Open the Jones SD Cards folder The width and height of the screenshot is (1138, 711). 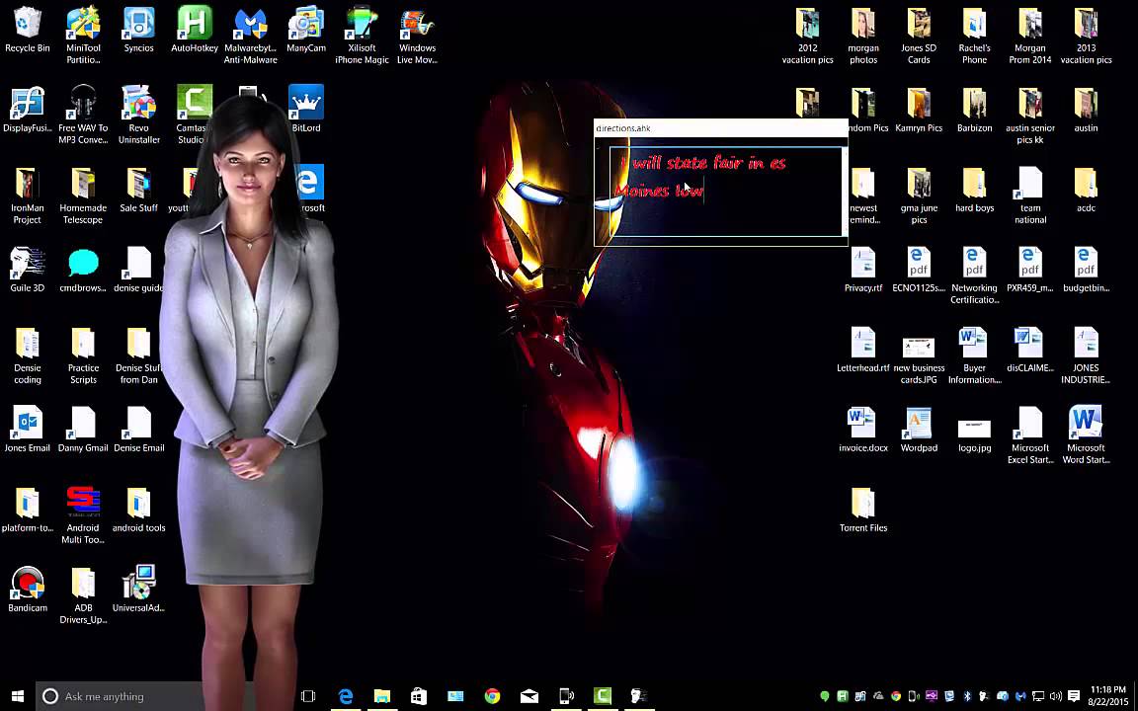[919, 35]
